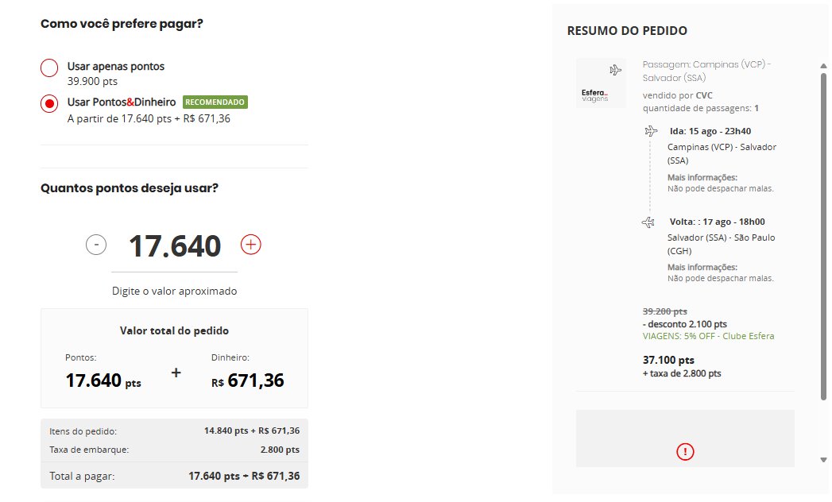The image size is (832, 502).
Task: Click the order summary vertical scrollbar thumb
Action: 823,237
